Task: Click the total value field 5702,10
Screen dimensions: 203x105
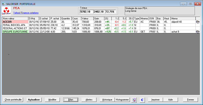Action: [86, 12]
